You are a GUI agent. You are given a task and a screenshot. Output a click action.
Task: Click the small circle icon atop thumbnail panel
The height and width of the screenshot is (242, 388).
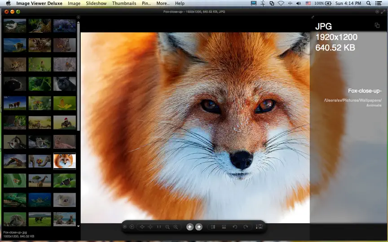tap(78, 17)
